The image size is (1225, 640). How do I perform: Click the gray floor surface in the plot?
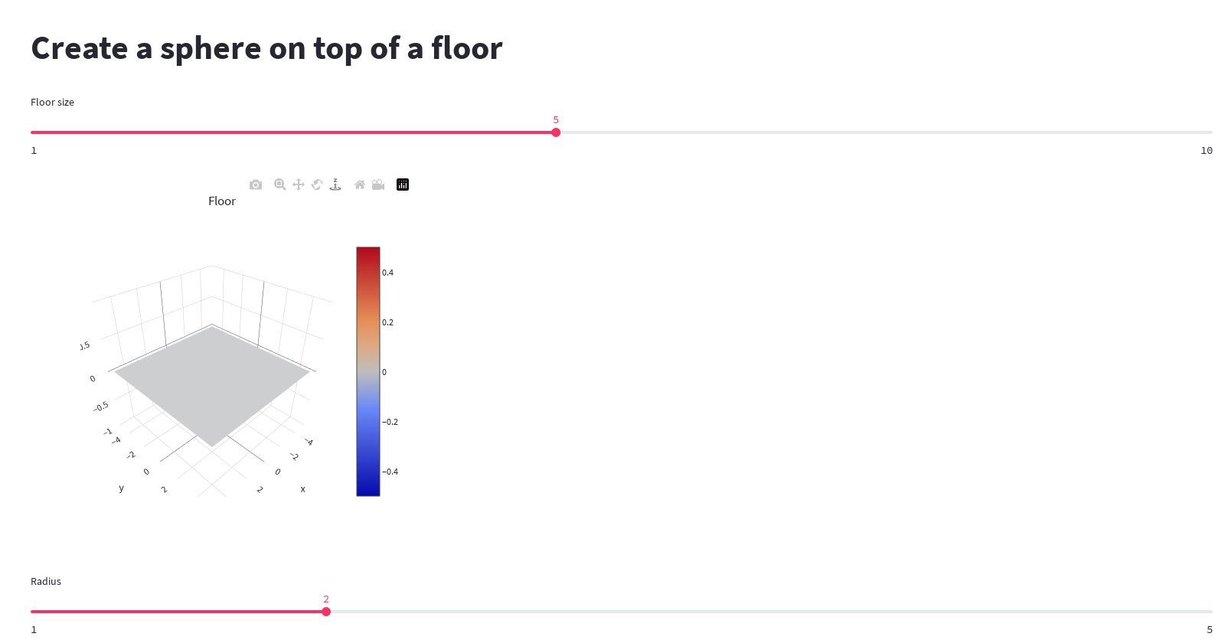(213, 383)
